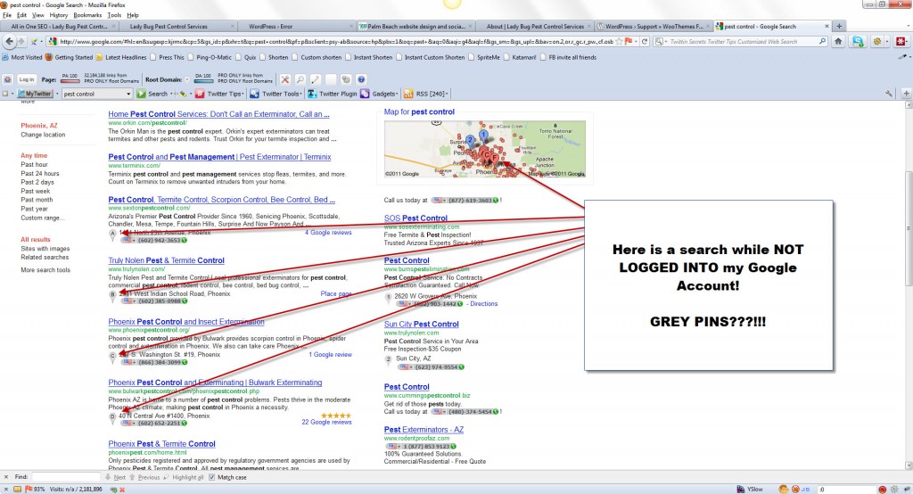The width and height of the screenshot is (913, 494).
Task: Click Directions link for 2620 W Grovers Ave
Action: [484, 303]
